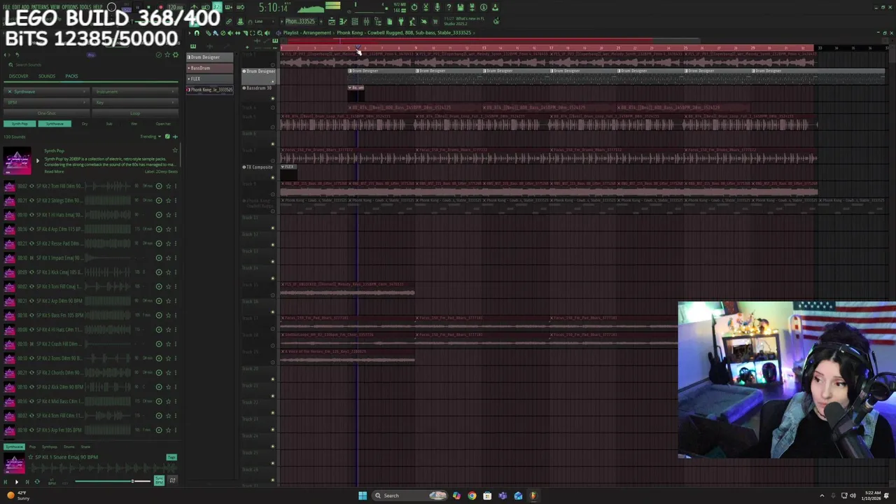896x504 pixels.
Task: Click the microphone recording icon in top toolbar
Action: (437, 7)
